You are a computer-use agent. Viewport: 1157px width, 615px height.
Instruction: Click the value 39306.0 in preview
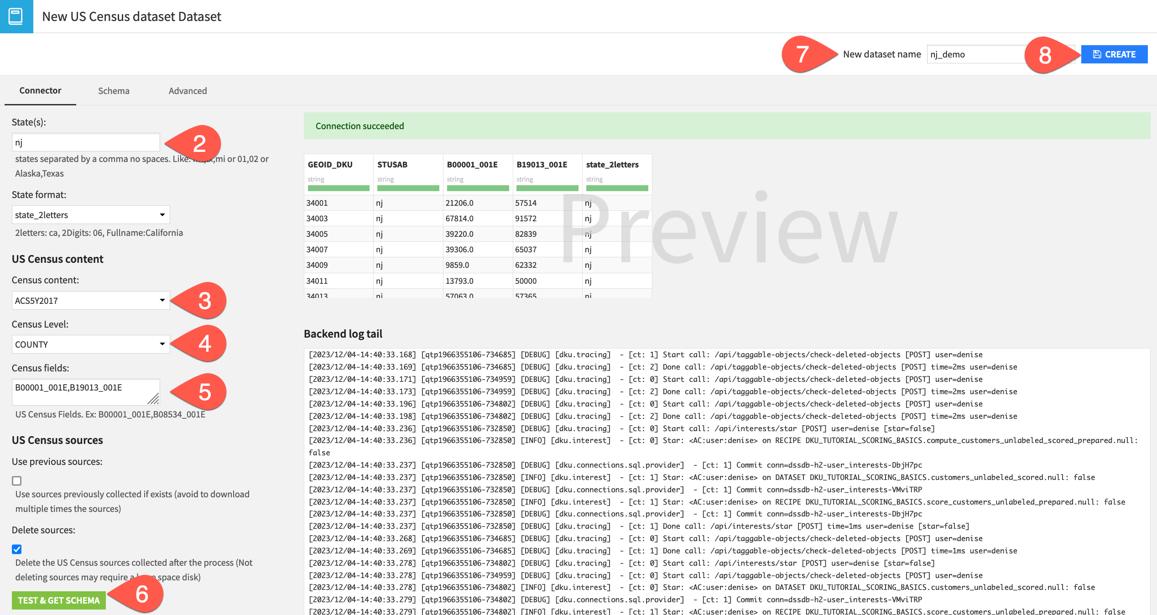(x=459, y=250)
